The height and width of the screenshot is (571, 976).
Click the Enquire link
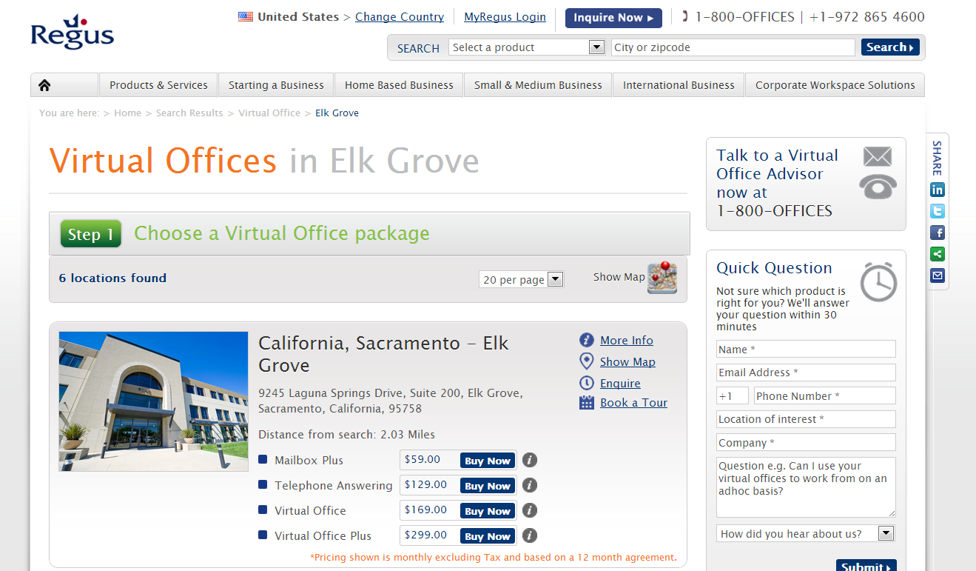[x=620, y=384]
